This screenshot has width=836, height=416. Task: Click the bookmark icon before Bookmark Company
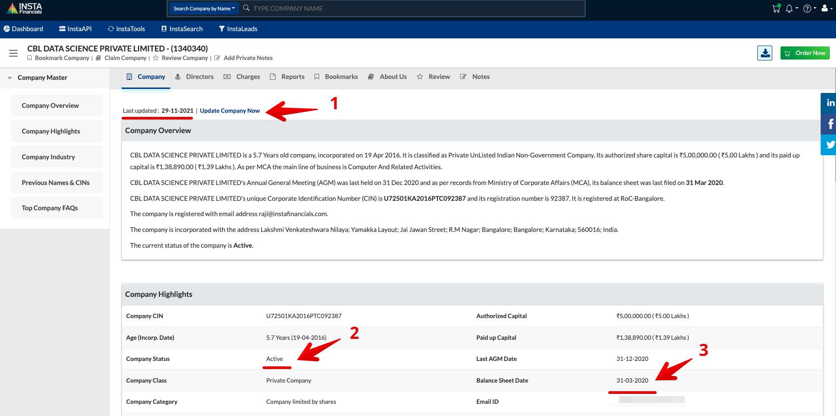tap(29, 58)
